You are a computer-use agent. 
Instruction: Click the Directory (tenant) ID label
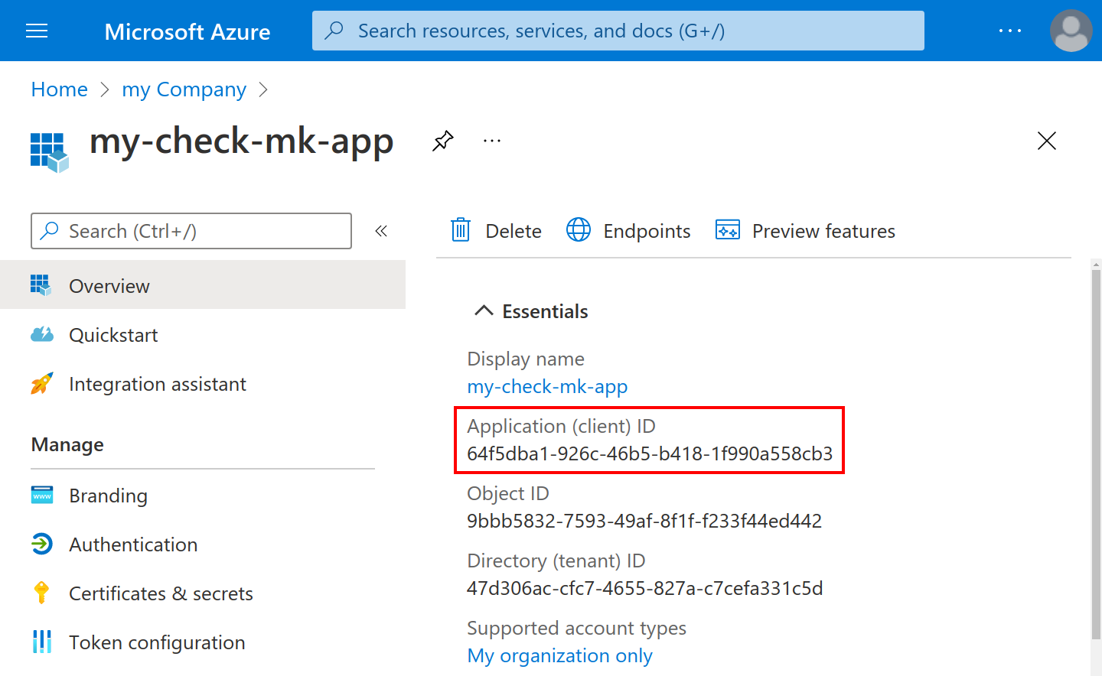click(x=556, y=561)
